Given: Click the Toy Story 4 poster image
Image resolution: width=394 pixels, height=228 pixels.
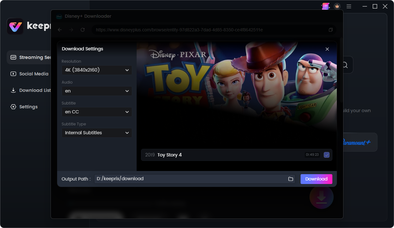Looking at the screenshot, I should point(237,87).
